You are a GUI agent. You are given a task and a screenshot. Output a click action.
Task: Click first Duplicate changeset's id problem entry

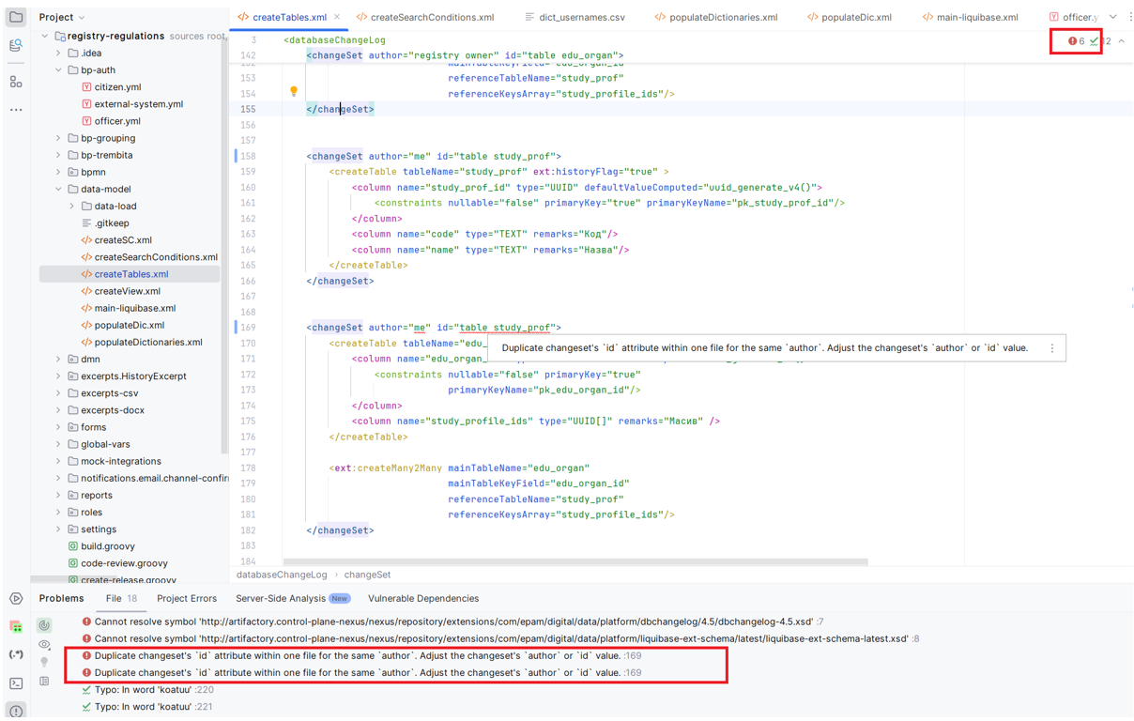coord(357,655)
